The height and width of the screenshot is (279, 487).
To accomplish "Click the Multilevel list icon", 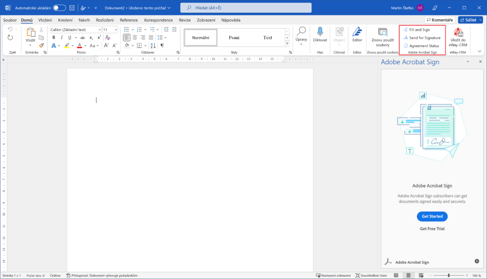I will point(152,29).
